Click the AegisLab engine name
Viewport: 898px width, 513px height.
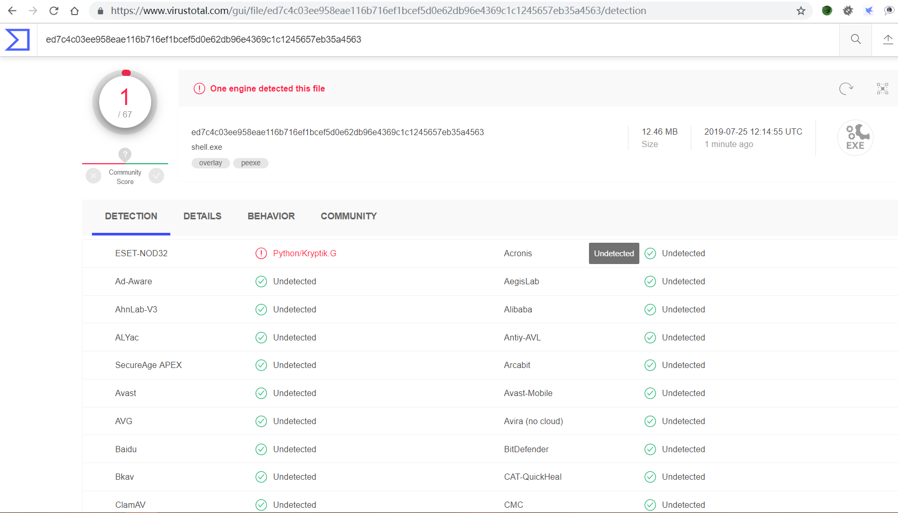tap(521, 281)
